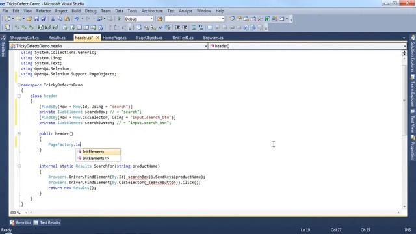Open the Architecture menu
416x234 pixels.
pyautogui.click(x=152, y=11)
